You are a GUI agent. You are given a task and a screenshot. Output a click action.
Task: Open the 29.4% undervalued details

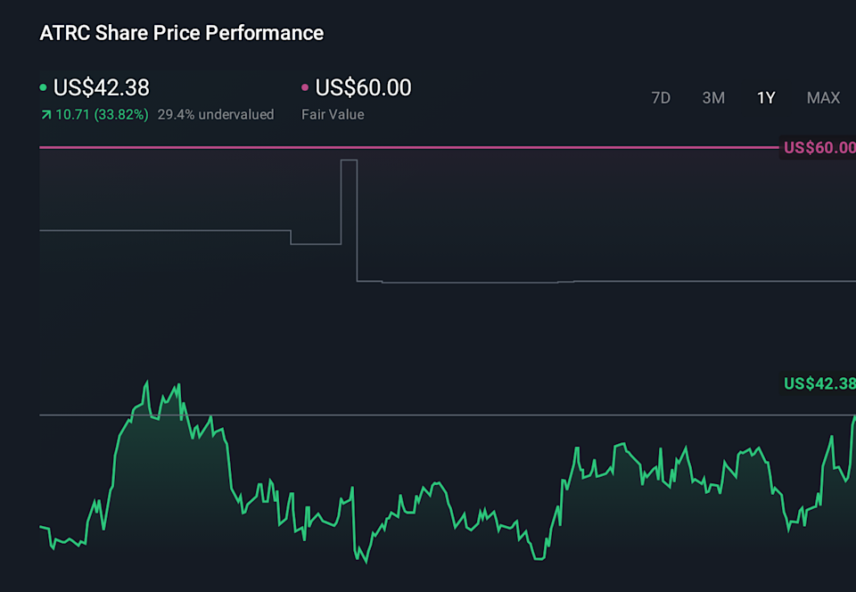(x=216, y=114)
